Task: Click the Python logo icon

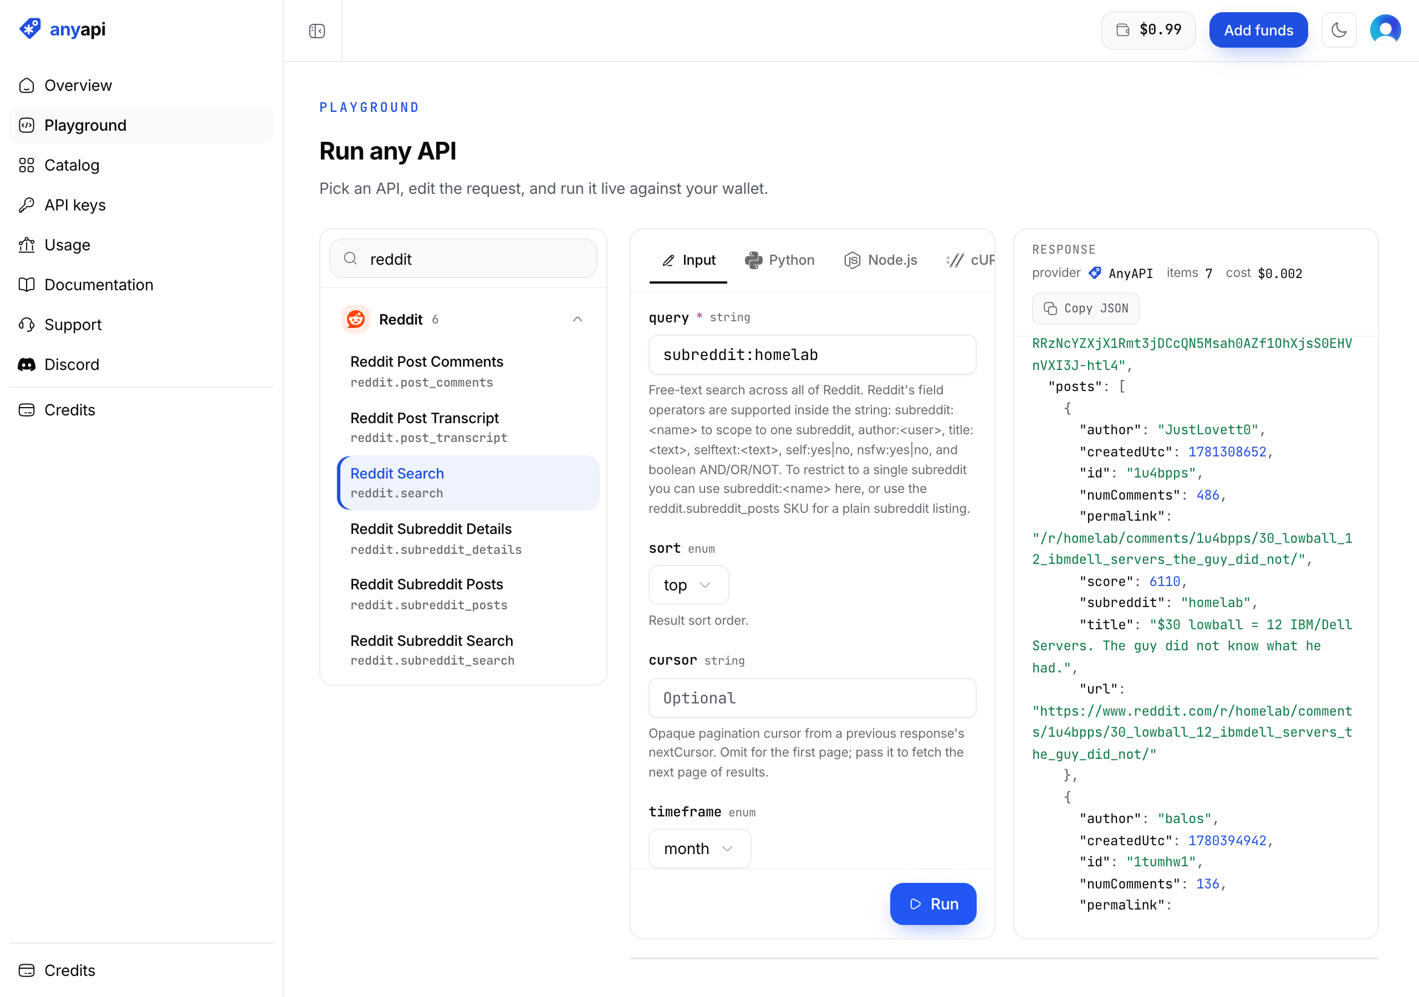Action: [753, 260]
